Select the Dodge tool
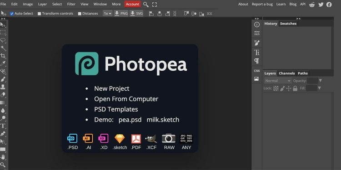Viewport: 341px width, 170px height. coord(3,118)
